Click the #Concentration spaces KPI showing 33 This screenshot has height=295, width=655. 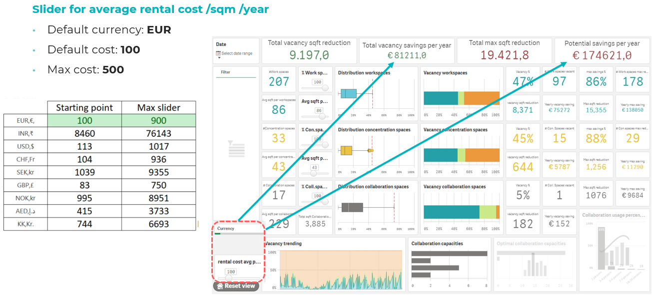pyautogui.click(x=279, y=137)
